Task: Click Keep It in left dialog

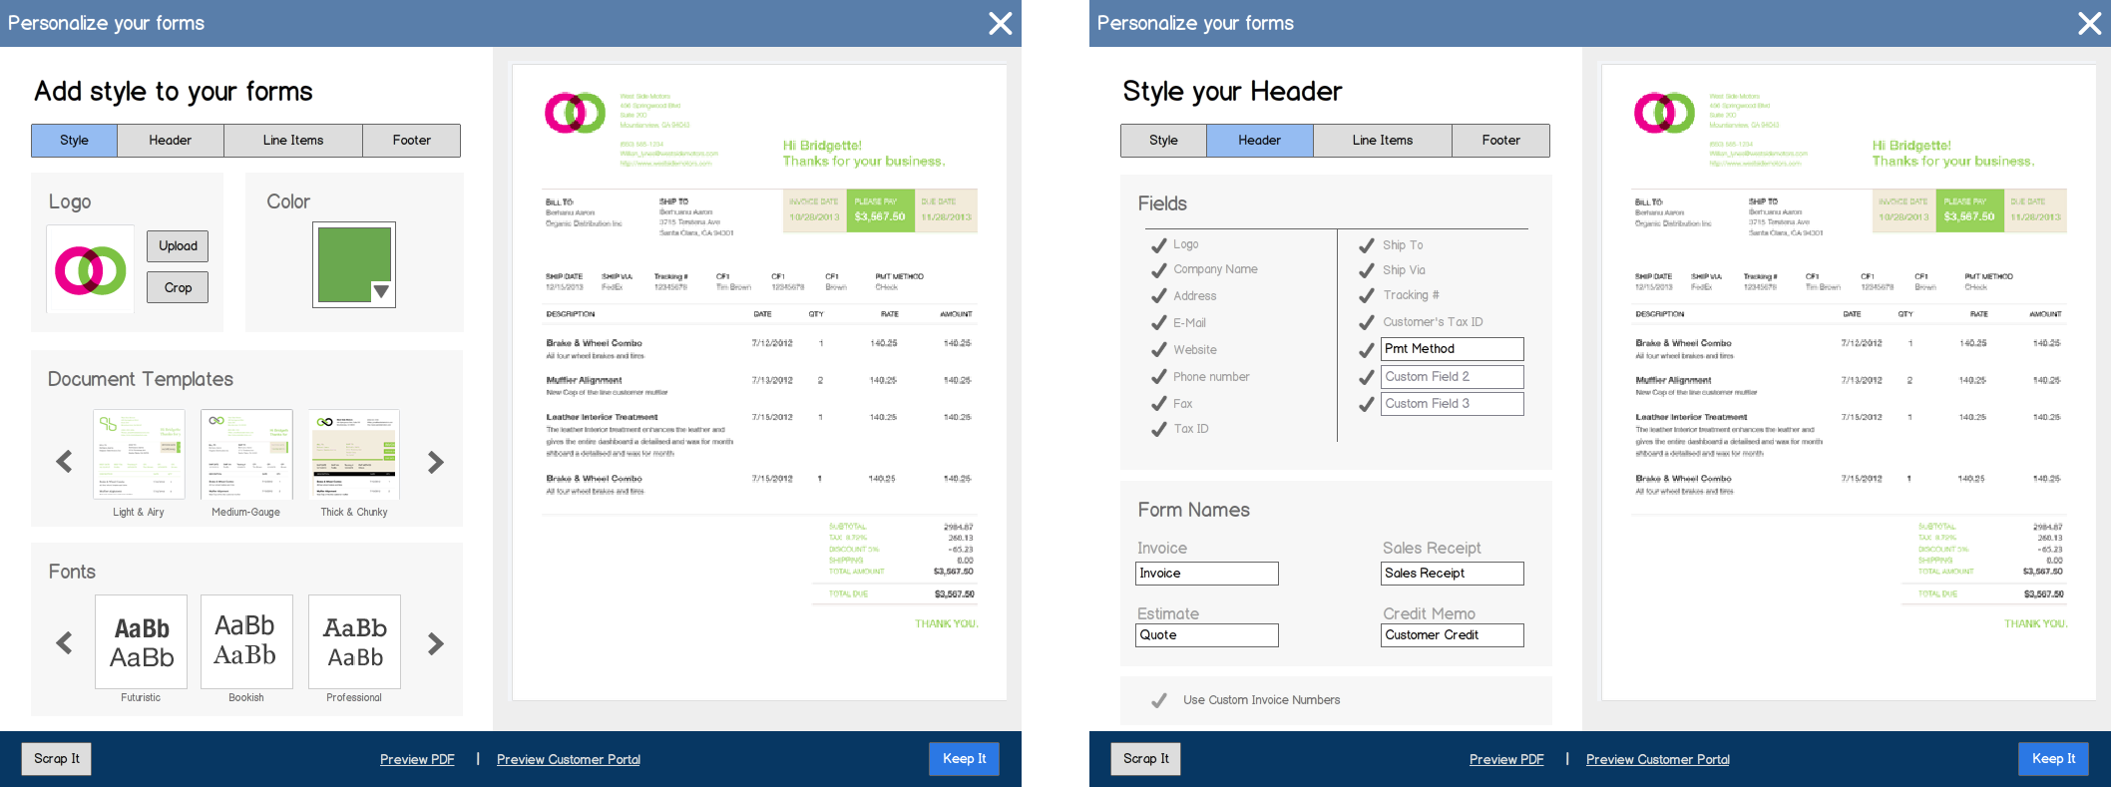Action: [x=964, y=759]
